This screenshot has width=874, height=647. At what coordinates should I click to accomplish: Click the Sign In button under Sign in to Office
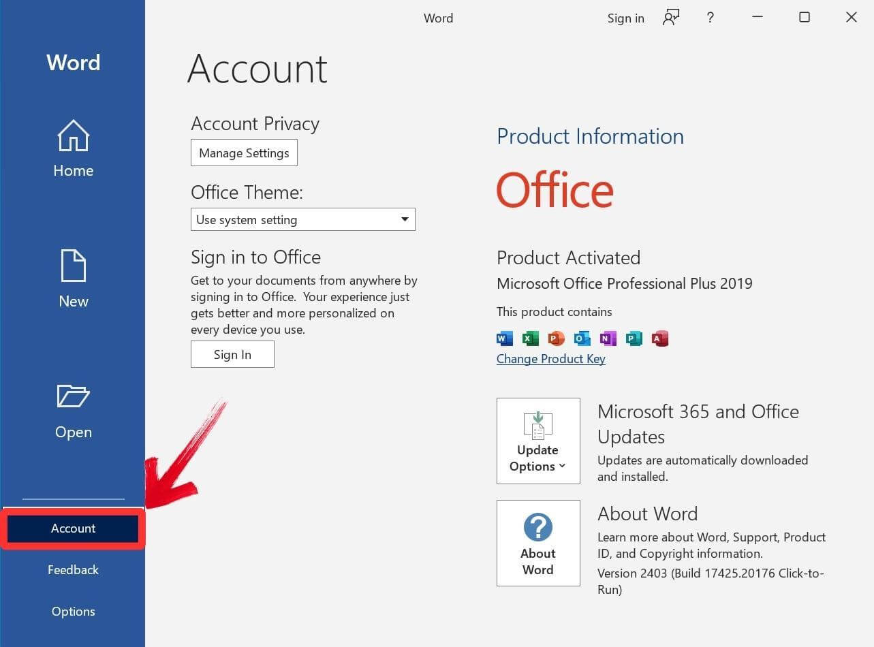[232, 354]
